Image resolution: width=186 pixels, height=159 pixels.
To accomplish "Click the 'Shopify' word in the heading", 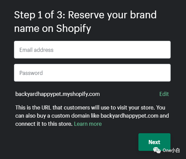I will 74,28.
